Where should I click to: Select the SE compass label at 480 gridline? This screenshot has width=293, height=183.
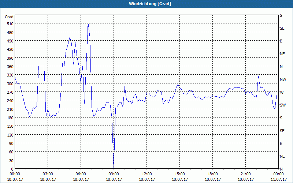tap(282, 28)
